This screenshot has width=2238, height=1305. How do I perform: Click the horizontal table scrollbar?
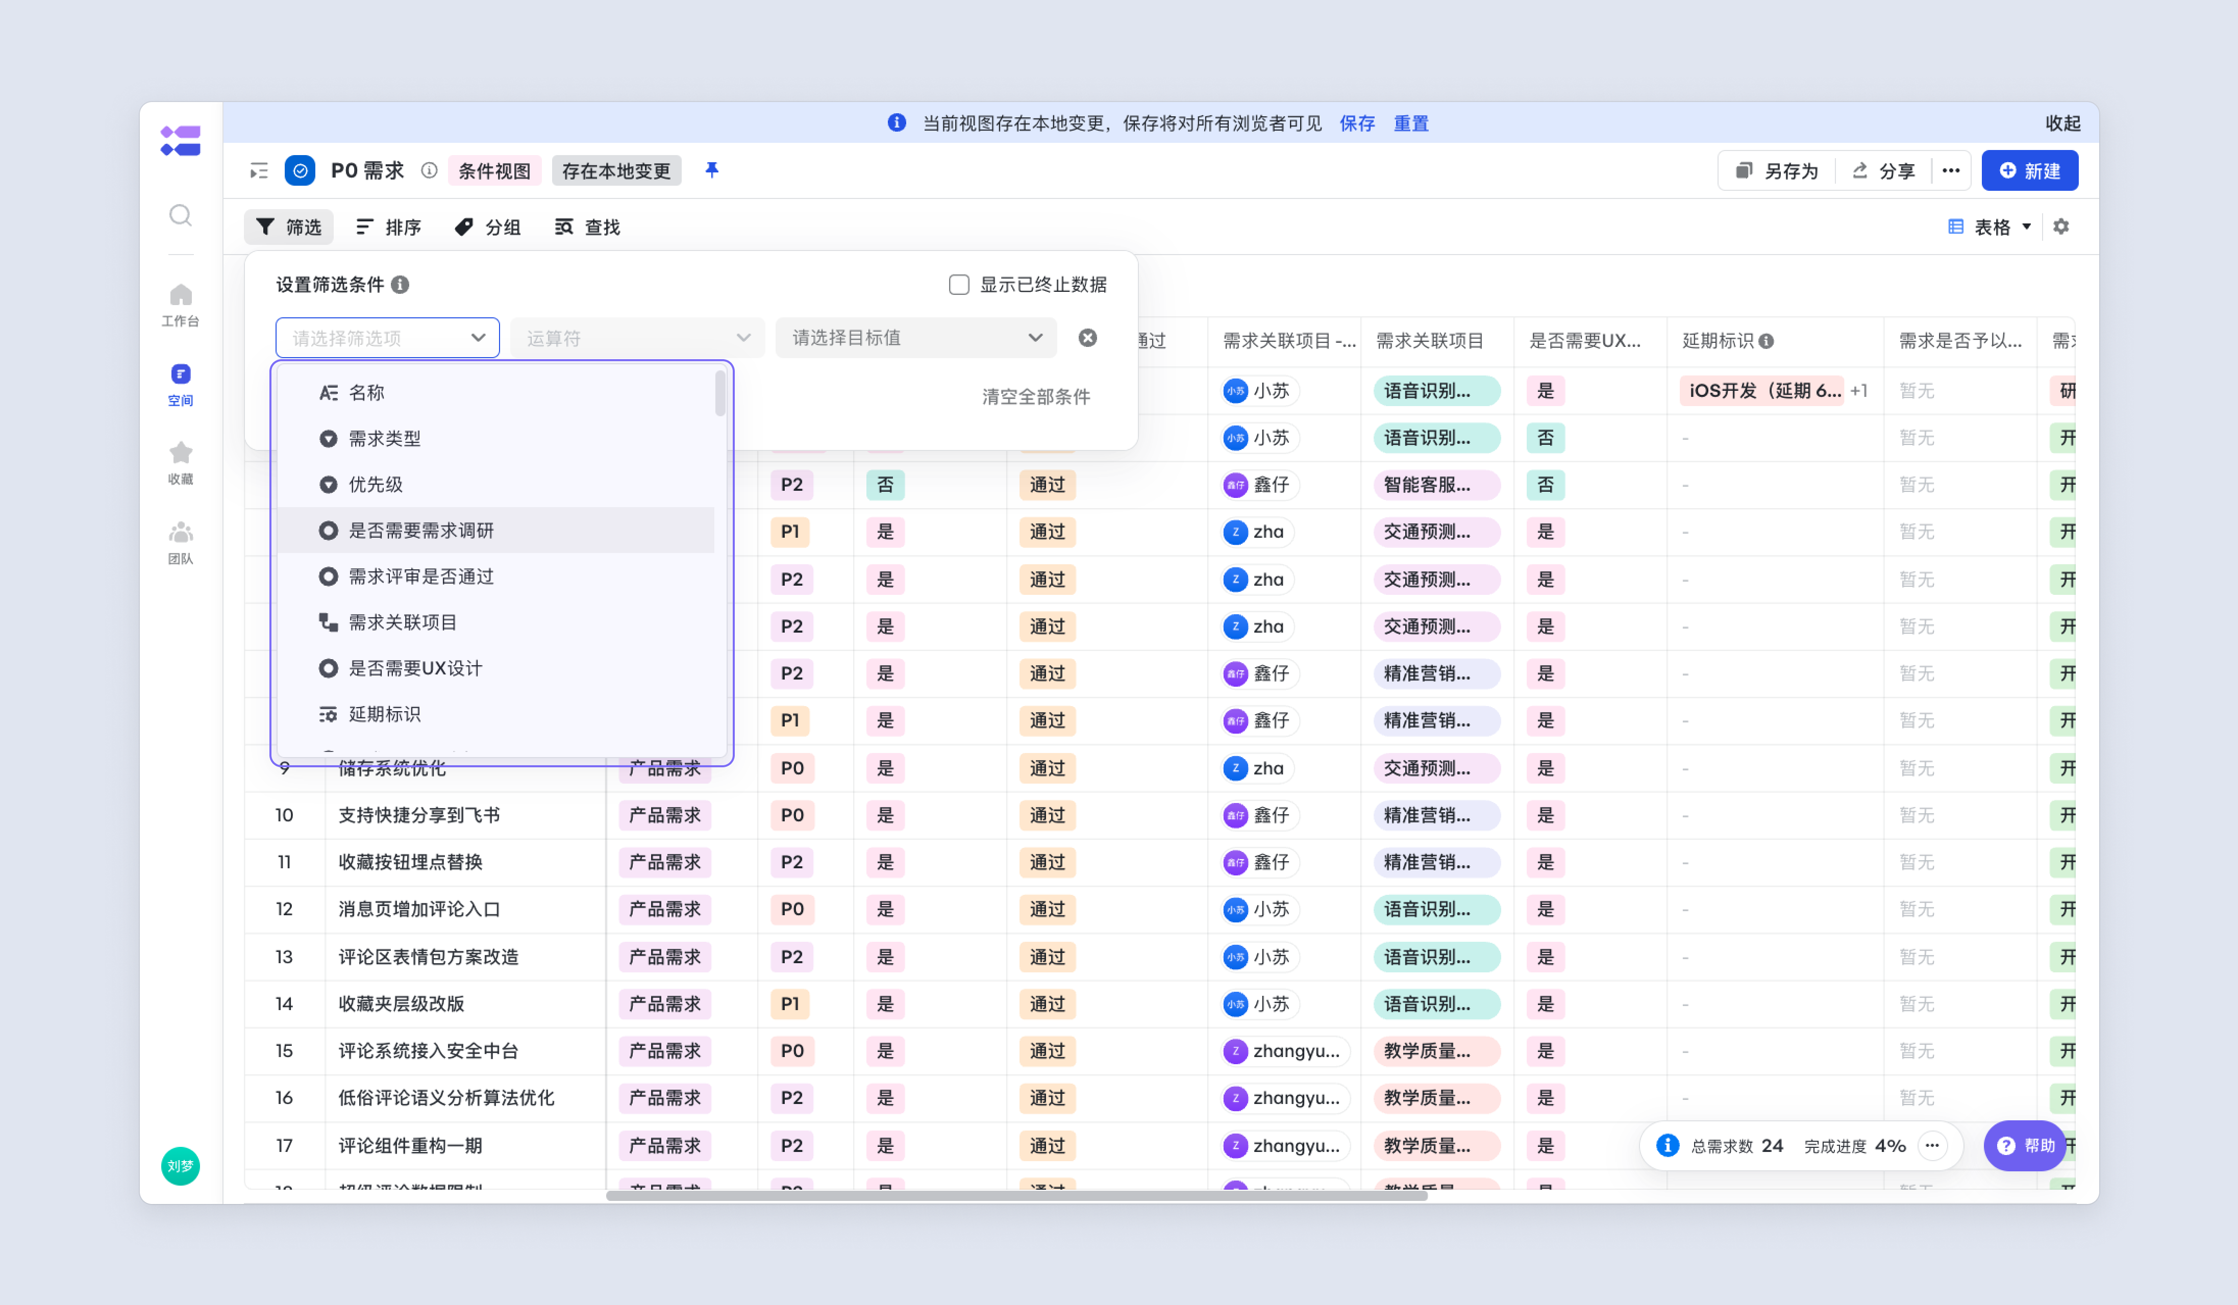coord(1016,1196)
